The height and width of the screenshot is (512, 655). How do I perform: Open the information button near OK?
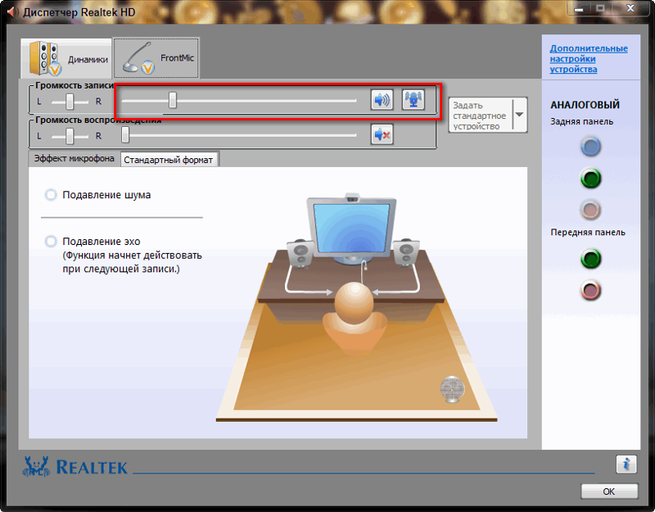click(x=626, y=464)
